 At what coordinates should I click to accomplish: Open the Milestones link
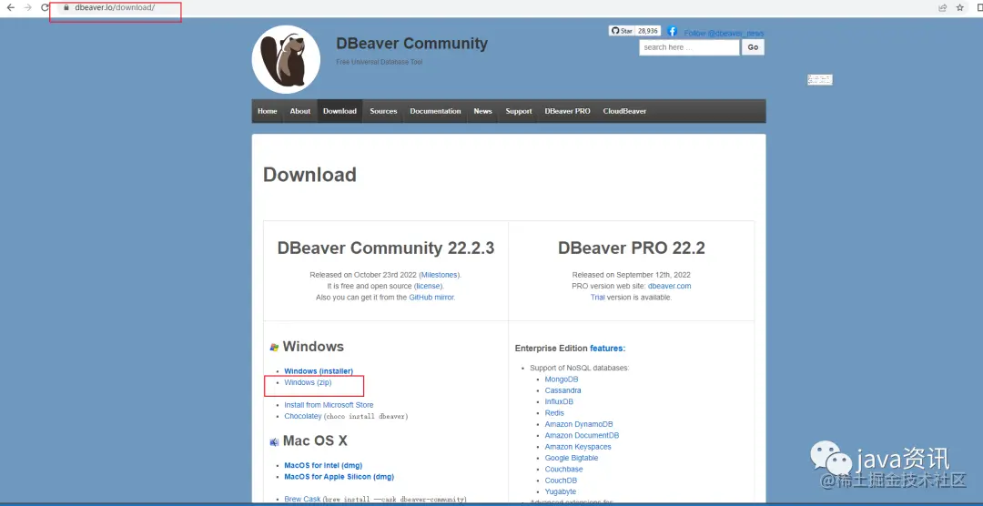point(440,275)
